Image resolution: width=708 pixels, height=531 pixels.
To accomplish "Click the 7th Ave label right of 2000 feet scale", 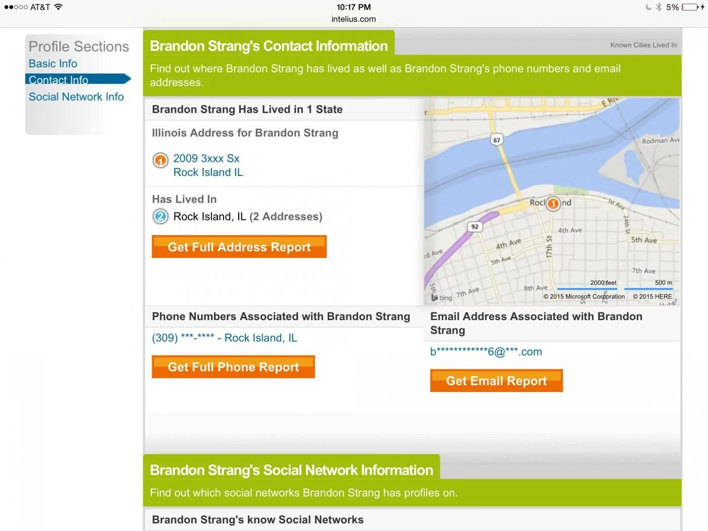I will (x=643, y=271).
